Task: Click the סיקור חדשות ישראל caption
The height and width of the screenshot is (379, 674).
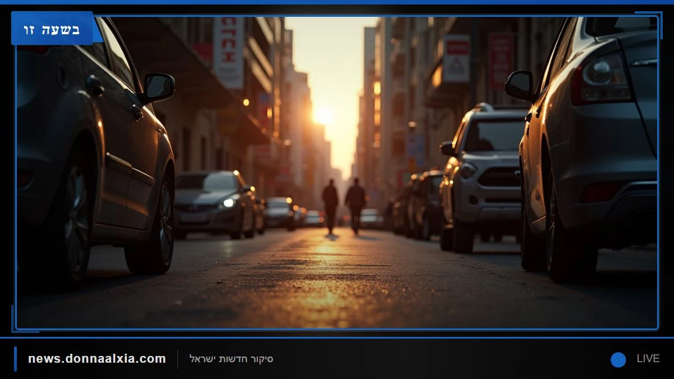Action: pyautogui.click(x=231, y=359)
